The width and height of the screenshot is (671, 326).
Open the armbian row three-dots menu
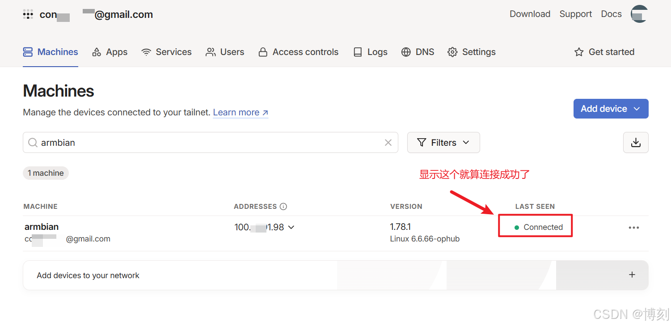(634, 228)
